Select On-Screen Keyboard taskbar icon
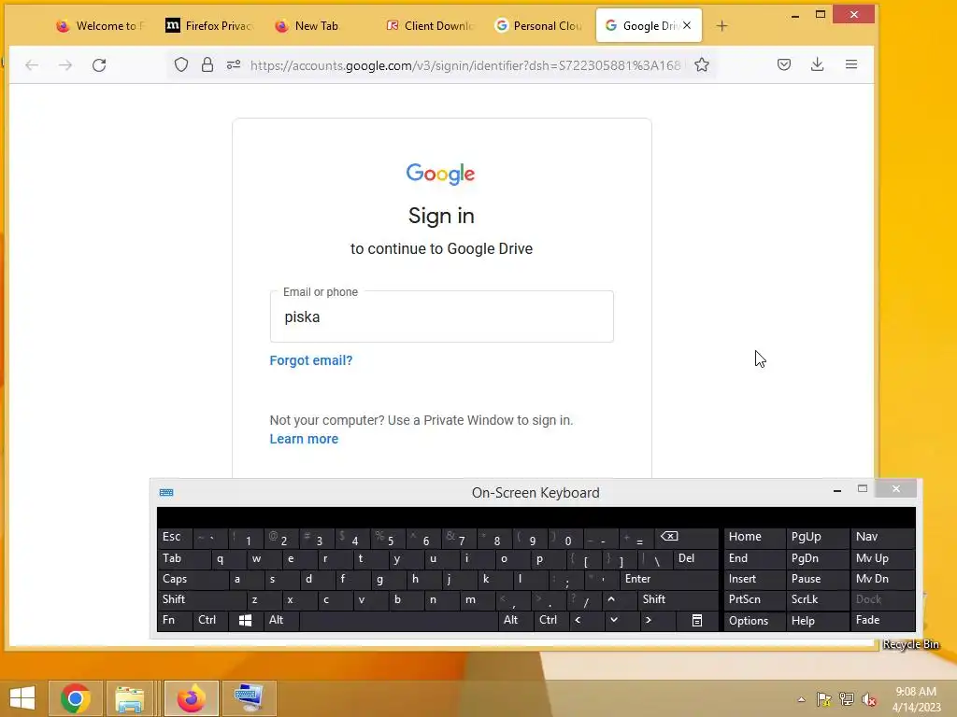Screen dimensions: 957x717 [249, 698]
